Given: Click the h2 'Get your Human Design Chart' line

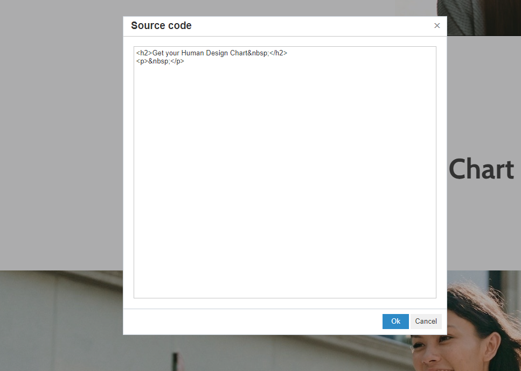Looking at the screenshot, I should pyautogui.click(x=212, y=53).
